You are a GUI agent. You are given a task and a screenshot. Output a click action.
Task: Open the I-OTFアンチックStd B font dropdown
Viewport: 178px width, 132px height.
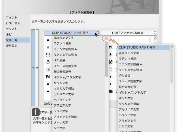pos(129,33)
